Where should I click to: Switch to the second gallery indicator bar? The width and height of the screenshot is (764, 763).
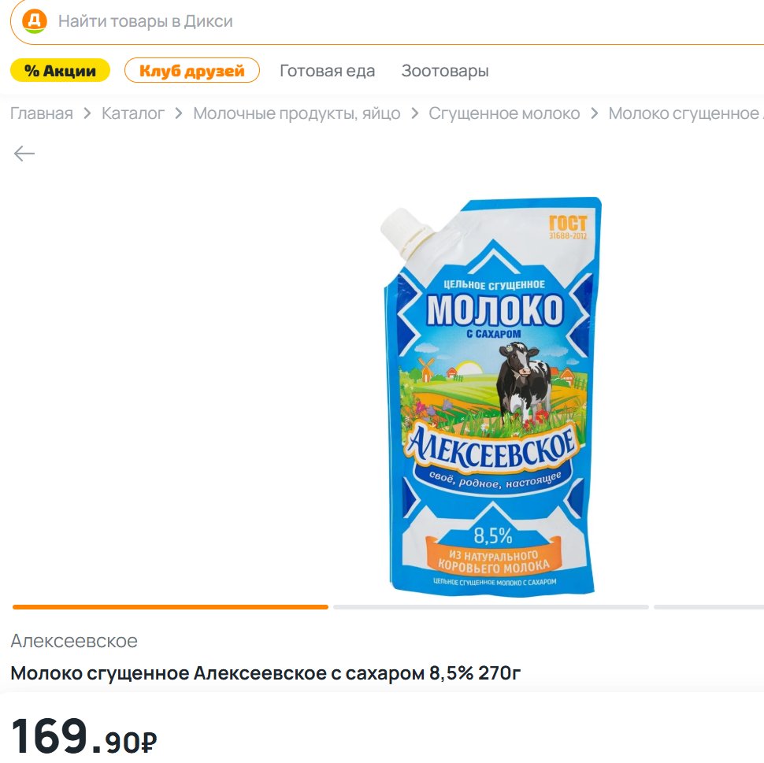pos(491,607)
